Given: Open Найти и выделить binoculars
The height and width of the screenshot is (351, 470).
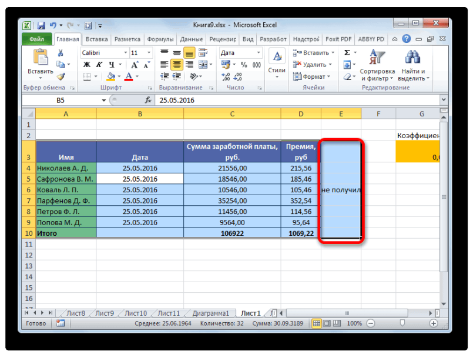Looking at the screenshot, I should pyautogui.click(x=414, y=65).
